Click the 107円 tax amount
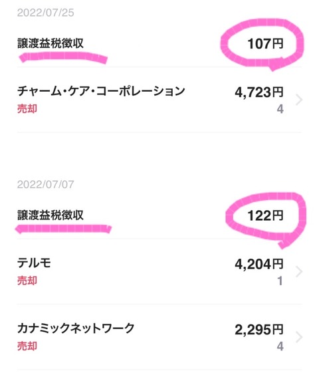319x375 pixels. pos(265,44)
